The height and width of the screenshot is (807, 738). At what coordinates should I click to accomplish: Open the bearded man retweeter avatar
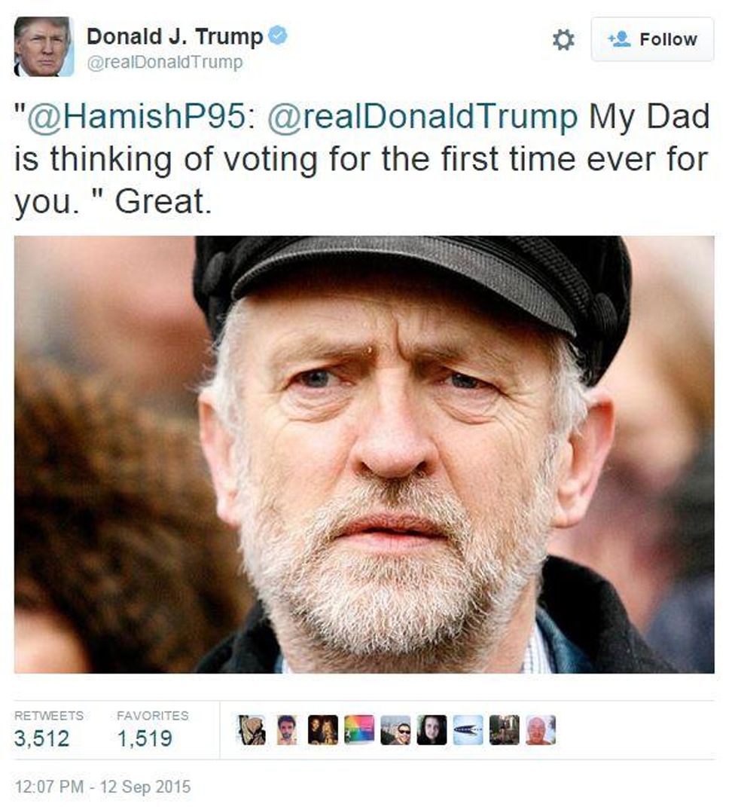click(287, 730)
